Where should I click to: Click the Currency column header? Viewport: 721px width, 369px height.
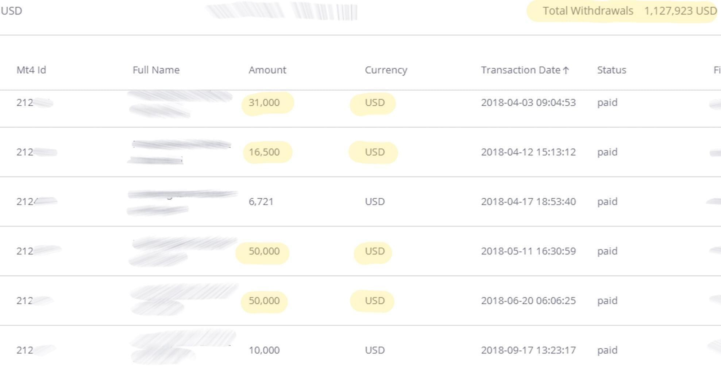coord(386,70)
